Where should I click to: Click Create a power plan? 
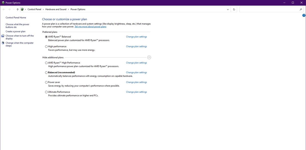click(x=16, y=31)
